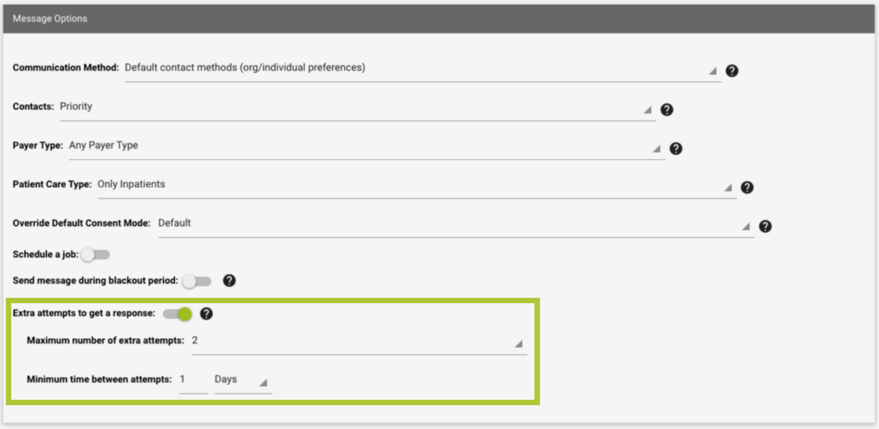Disable Extra attempts to get a response

pyautogui.click(x=178, y=314)
